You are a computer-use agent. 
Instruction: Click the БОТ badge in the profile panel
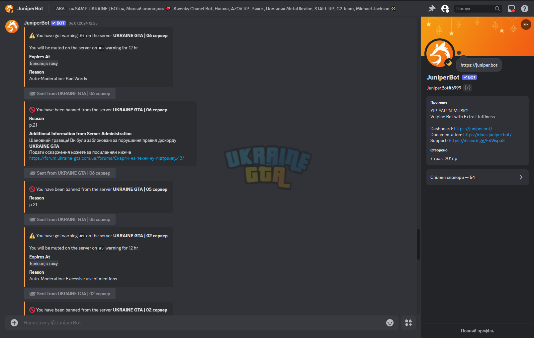tap(470, 77)
